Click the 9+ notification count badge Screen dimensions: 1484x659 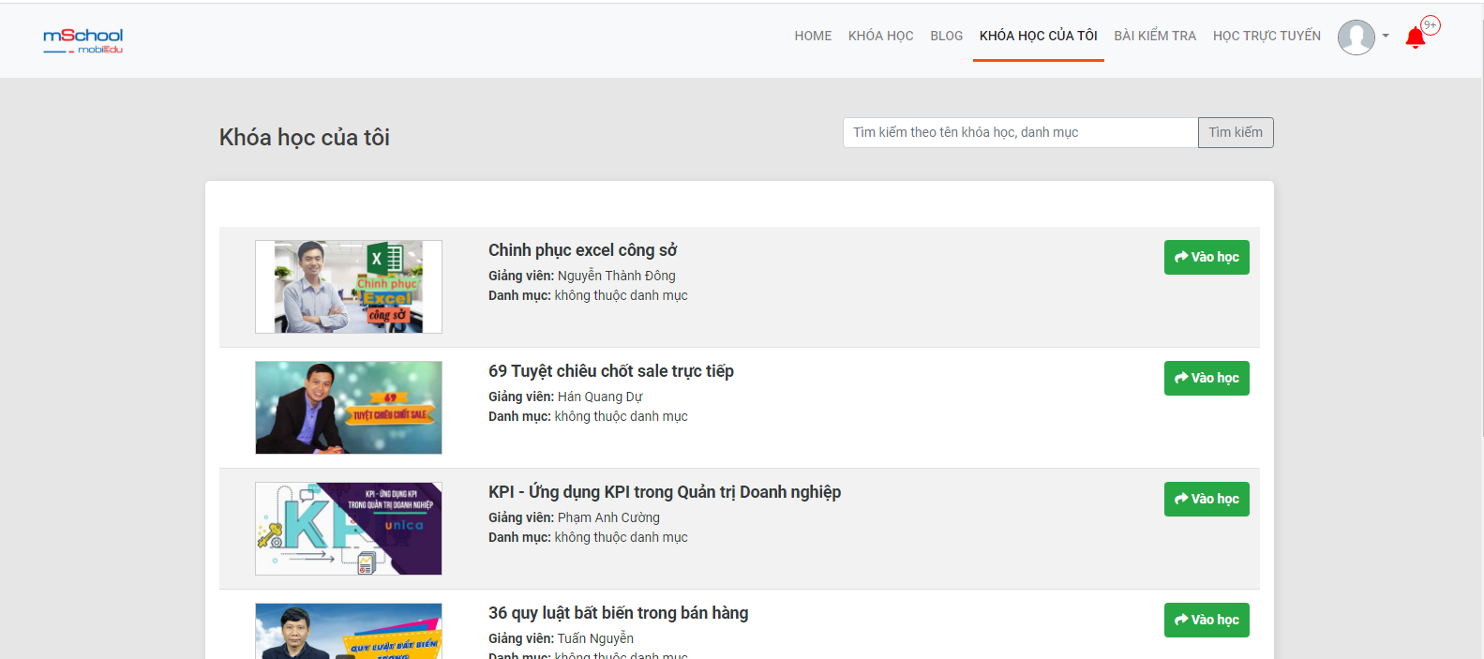(x=1430, y=25)
